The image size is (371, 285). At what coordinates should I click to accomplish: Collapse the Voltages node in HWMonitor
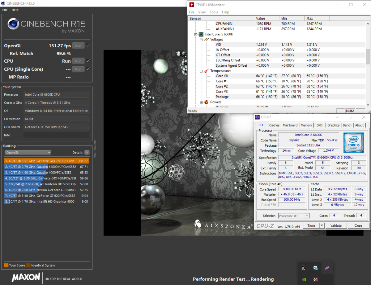click(x=201, y=40)
